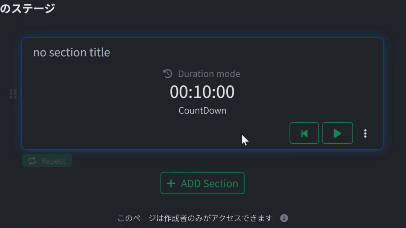Click the info icon next to the access message
Image resolution: width=406 pixels, height=228 pixels.
pyautogui.click(x=284, y=218)
